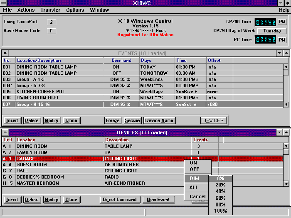291x218 pixels.
Task: Open the Devices window control-menu box
Action: [5, 132]
